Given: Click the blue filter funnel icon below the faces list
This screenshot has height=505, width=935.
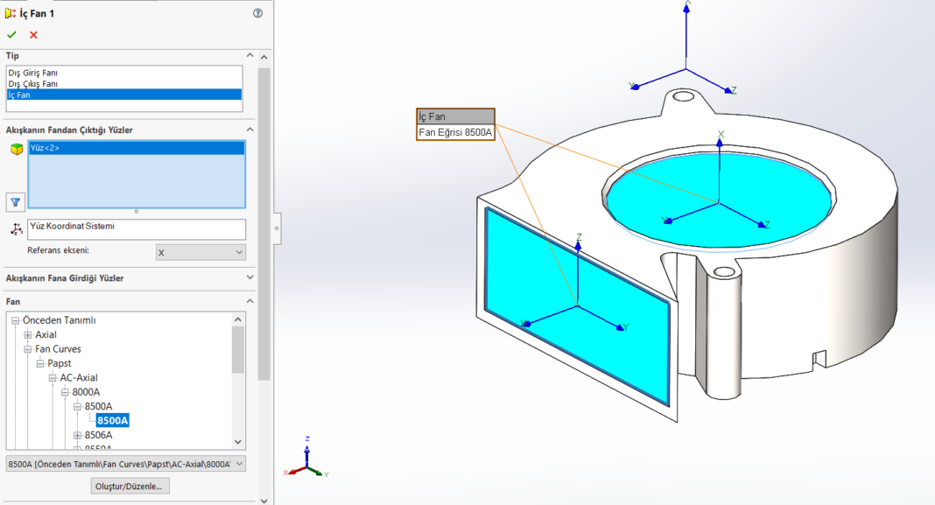Looking at the screenshot, I should pyautogui.click(x=14, y=202).
